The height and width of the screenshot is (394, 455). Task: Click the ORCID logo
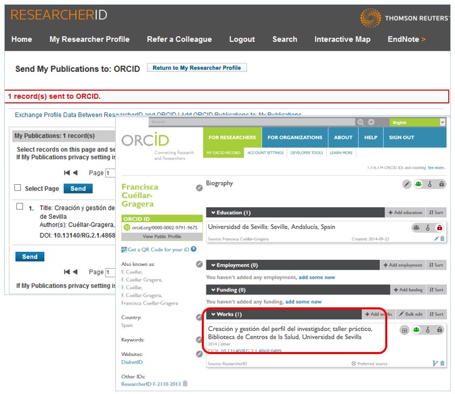[x=145, y=140]
